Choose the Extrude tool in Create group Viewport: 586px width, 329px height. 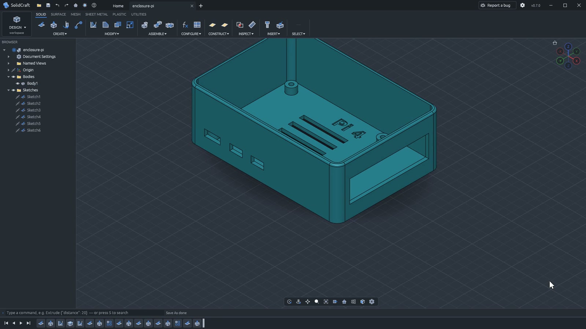pos(54,25)
